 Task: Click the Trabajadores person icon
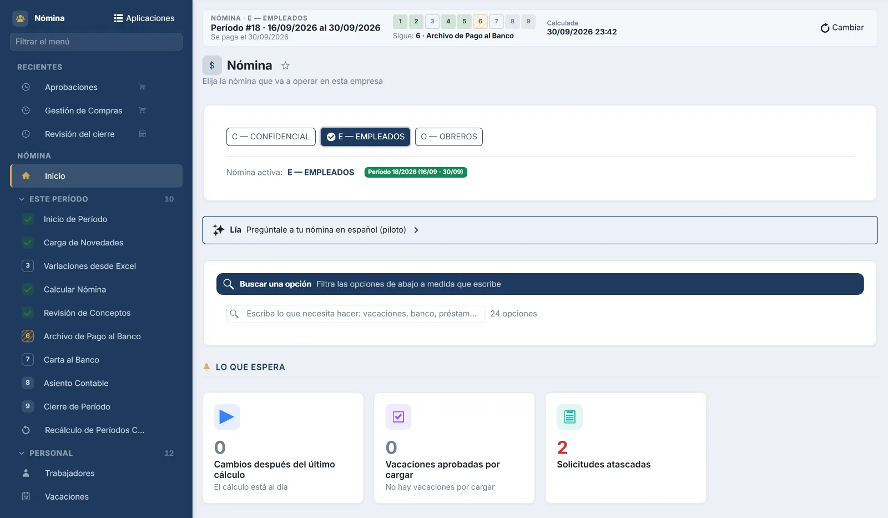pyautogui.click(x=26, y=473)
